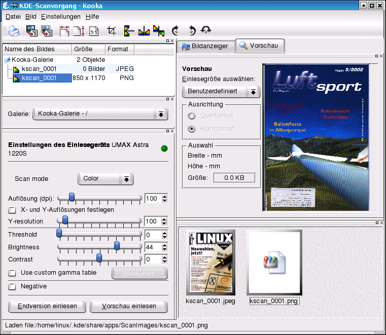Show image at original 1:1 size
The height and width of the screenshot is (335, 386).
(94, 31)
